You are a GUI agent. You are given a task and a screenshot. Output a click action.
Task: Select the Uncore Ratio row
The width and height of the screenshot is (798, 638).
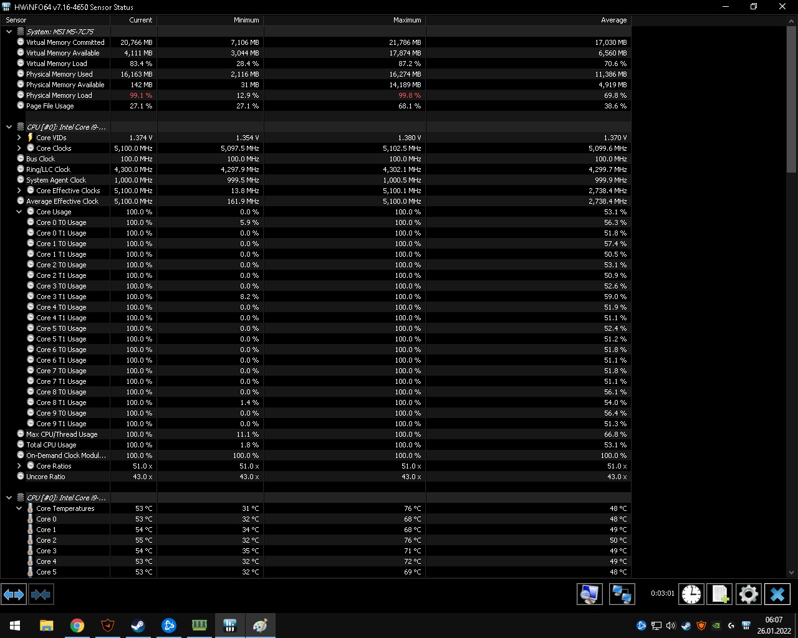point(315,477)
